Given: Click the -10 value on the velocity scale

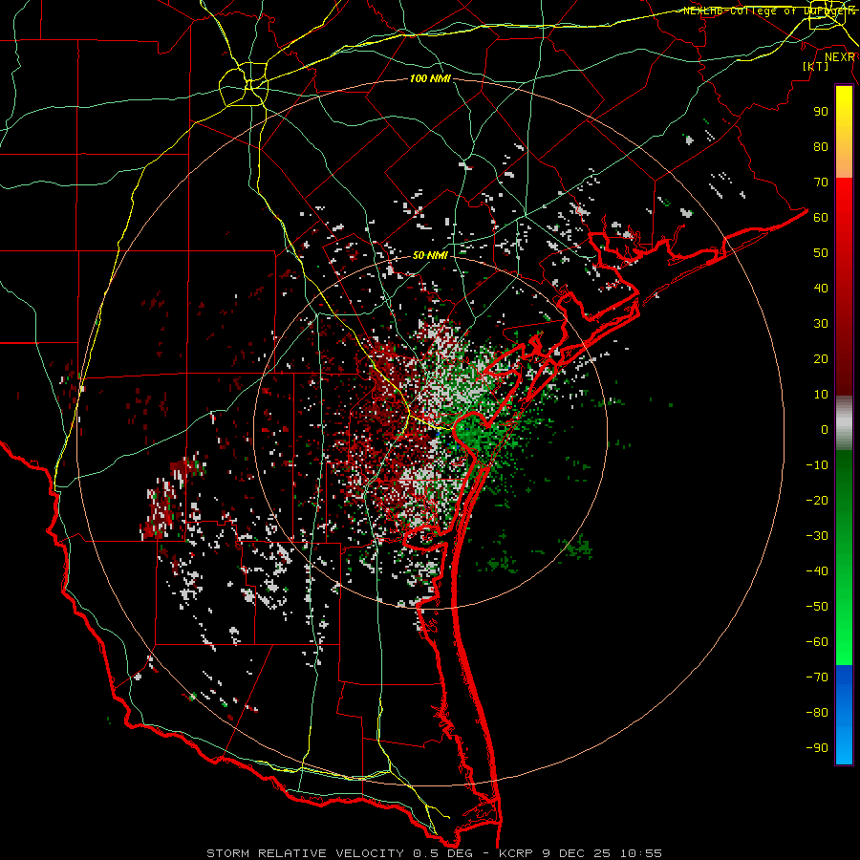Looking at the screenshot, I should 817,465.
